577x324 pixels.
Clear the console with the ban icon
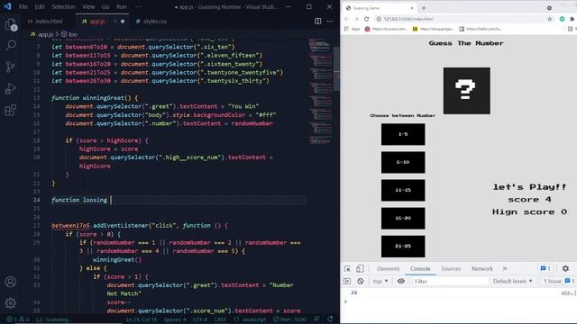coord(361,281)
